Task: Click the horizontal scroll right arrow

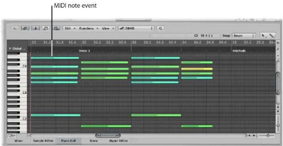Action: pos(254,135)
